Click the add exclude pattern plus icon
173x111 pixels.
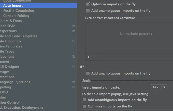coord(89,57)
